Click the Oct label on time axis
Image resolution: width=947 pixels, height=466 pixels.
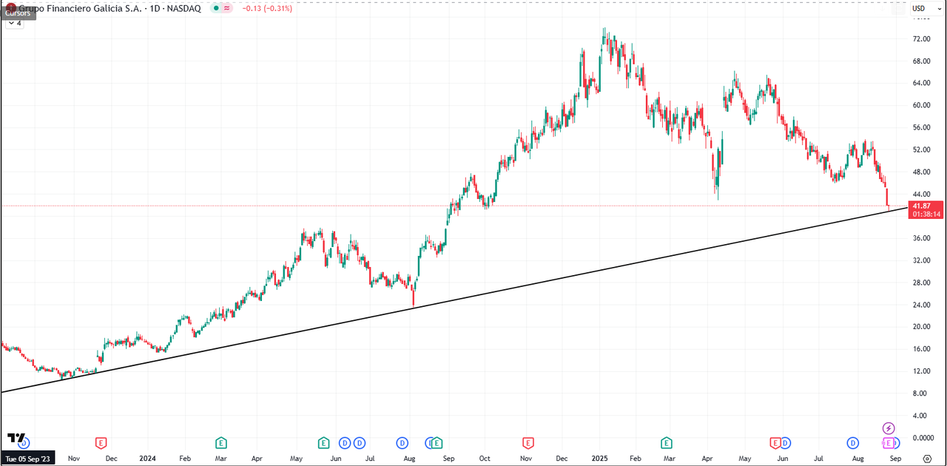click(x=485, y=459)
